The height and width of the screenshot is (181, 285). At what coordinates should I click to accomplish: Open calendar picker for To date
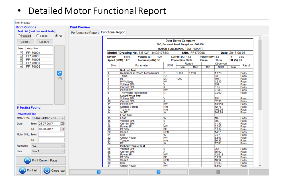point(62,129)
